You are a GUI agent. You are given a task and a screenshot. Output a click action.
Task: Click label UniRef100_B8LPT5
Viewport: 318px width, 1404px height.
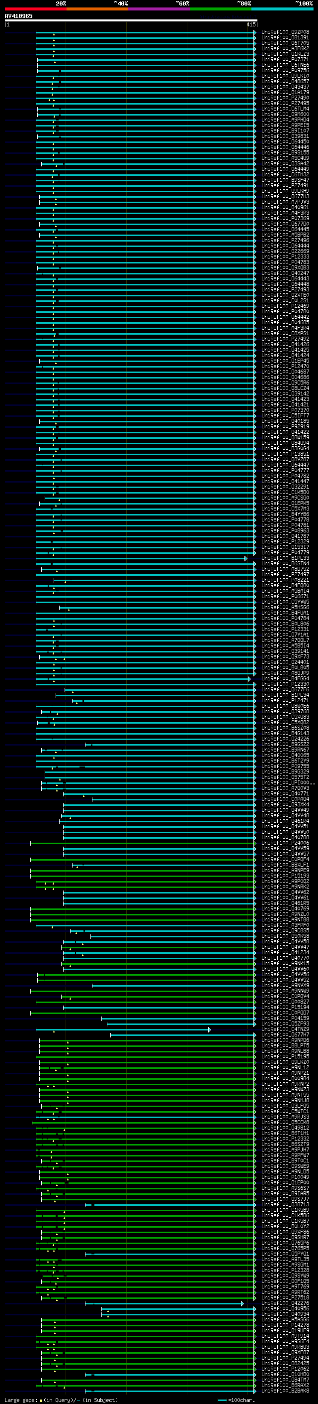tap(285, 1045)
